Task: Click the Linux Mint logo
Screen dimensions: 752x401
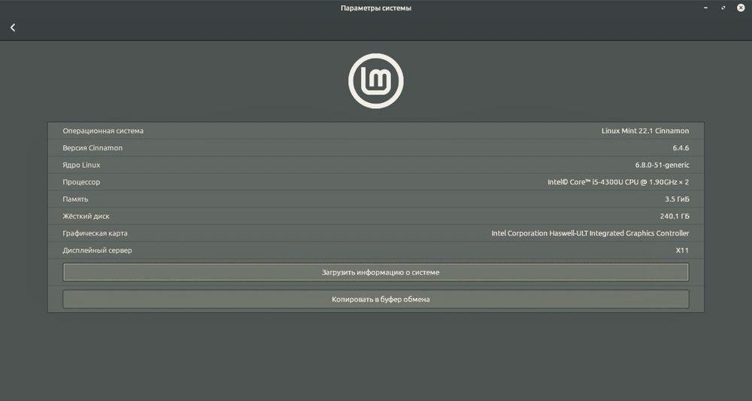Action: pyautogui.click(x=376, y=81)
